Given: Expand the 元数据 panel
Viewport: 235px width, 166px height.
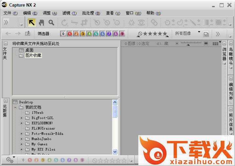Looking at the screenshot, I should pyautogui.click(x=6, y=101).
